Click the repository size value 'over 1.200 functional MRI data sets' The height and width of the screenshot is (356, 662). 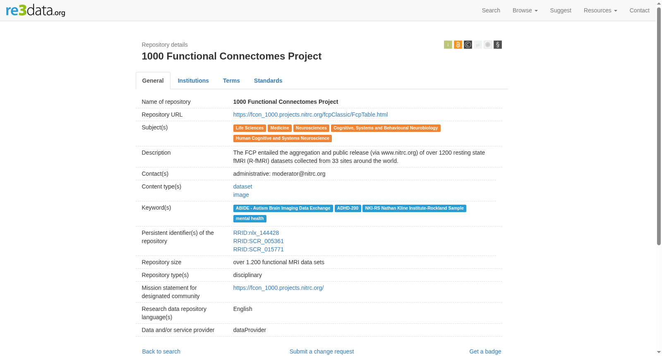click(279, 262)
